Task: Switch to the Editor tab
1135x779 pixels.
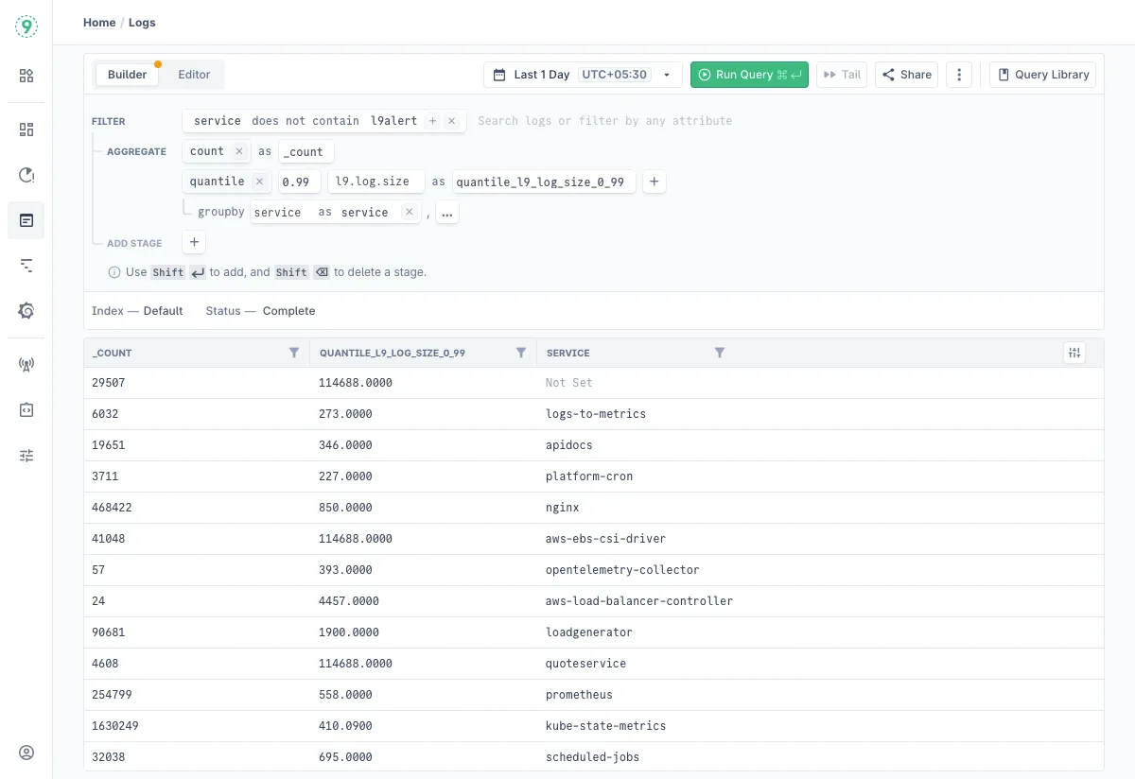Action: [194, 75]
